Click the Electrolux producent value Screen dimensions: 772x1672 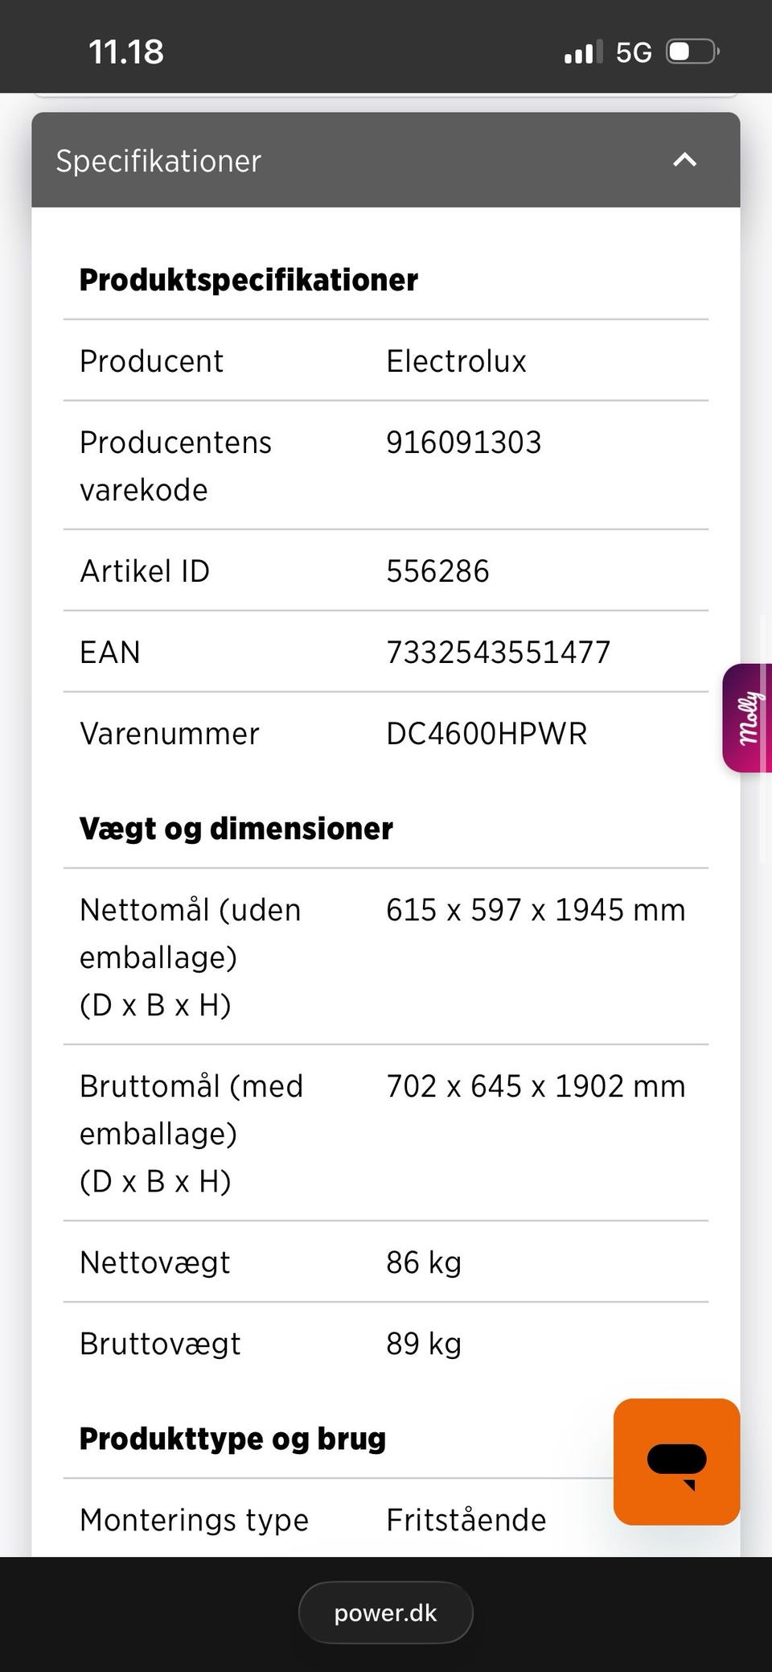[x=456, y=360]
